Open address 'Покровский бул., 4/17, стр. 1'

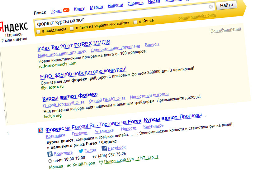(131, 159)
